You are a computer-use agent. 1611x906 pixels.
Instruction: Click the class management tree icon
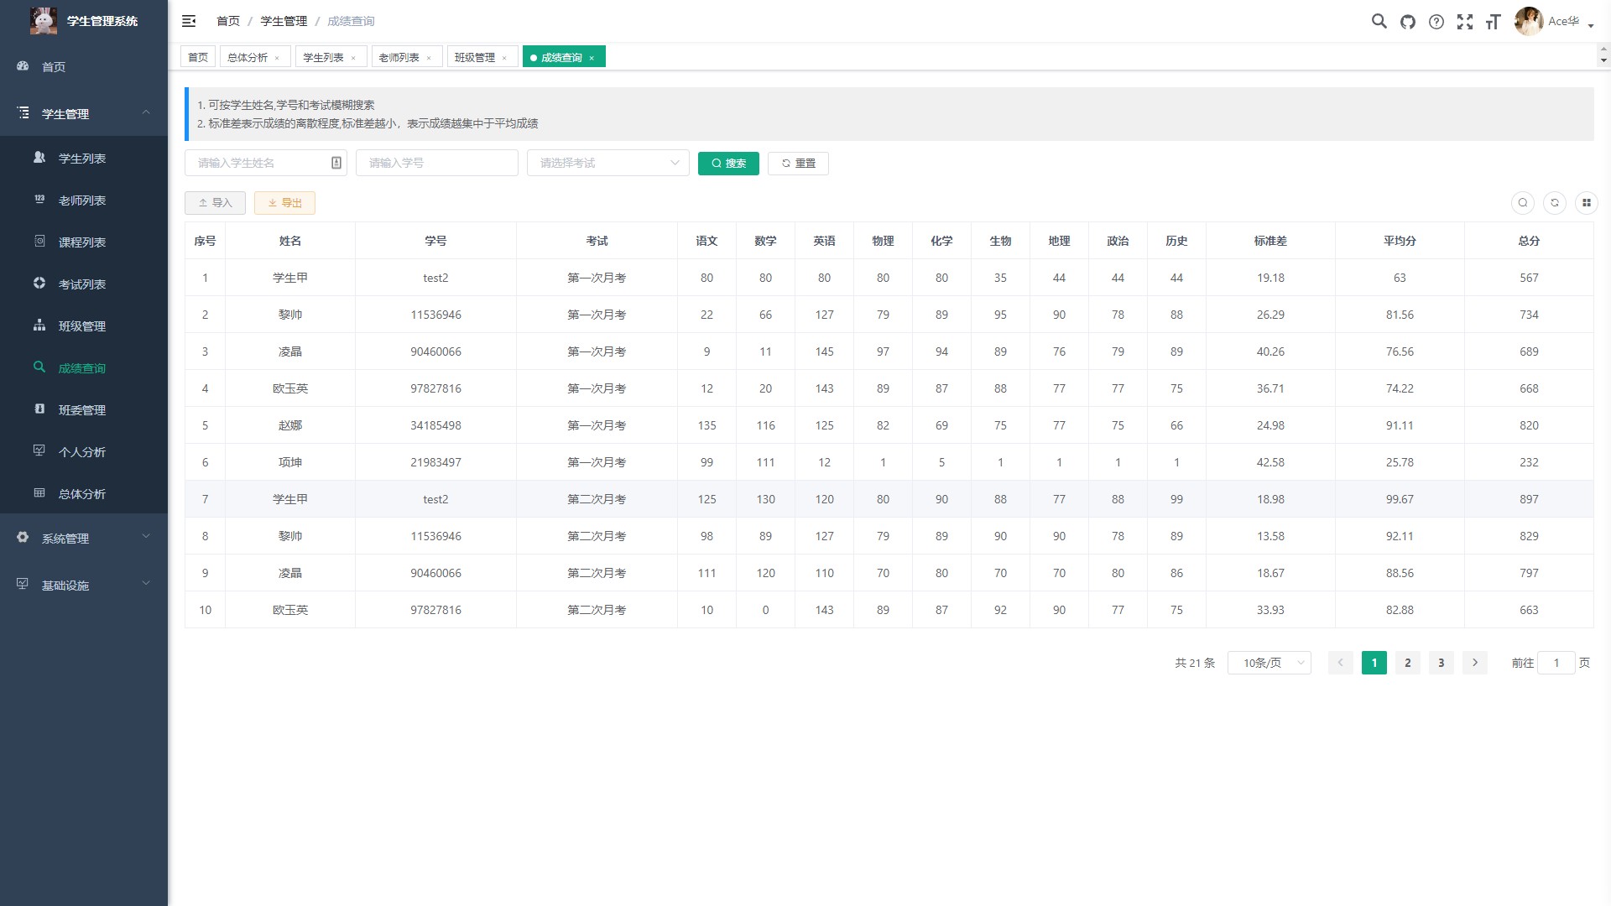[39, 325]
